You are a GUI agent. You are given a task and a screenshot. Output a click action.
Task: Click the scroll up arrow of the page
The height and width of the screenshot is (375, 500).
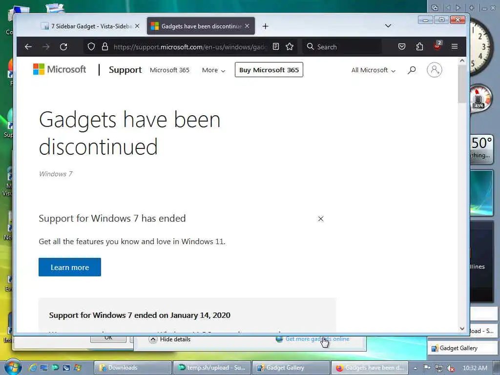462,61
